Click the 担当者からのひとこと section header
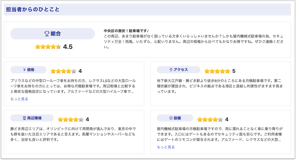Image resolution: width=296 pixels, height=160 pixels. point(33,10)
